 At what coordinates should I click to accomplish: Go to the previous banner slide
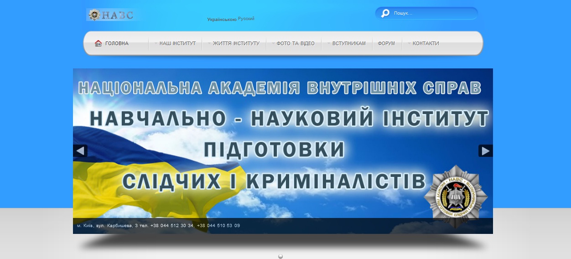80,150
